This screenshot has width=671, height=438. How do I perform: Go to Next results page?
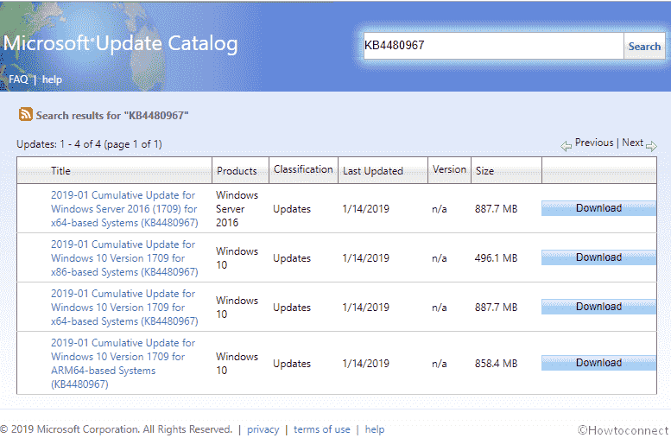pos(632,143)
